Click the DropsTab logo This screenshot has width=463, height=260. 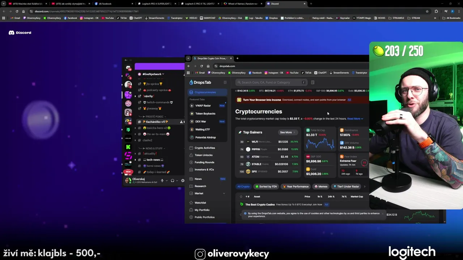pos(200,82)
